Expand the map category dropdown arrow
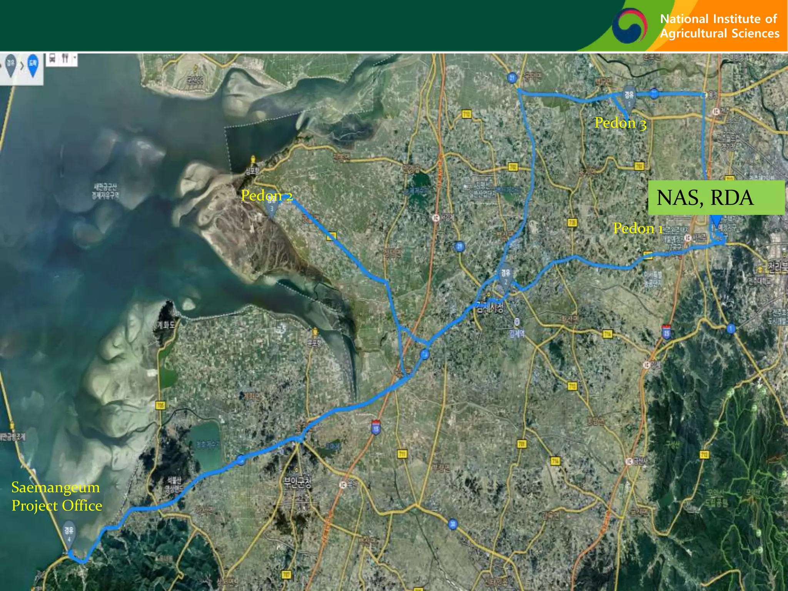 75,58
